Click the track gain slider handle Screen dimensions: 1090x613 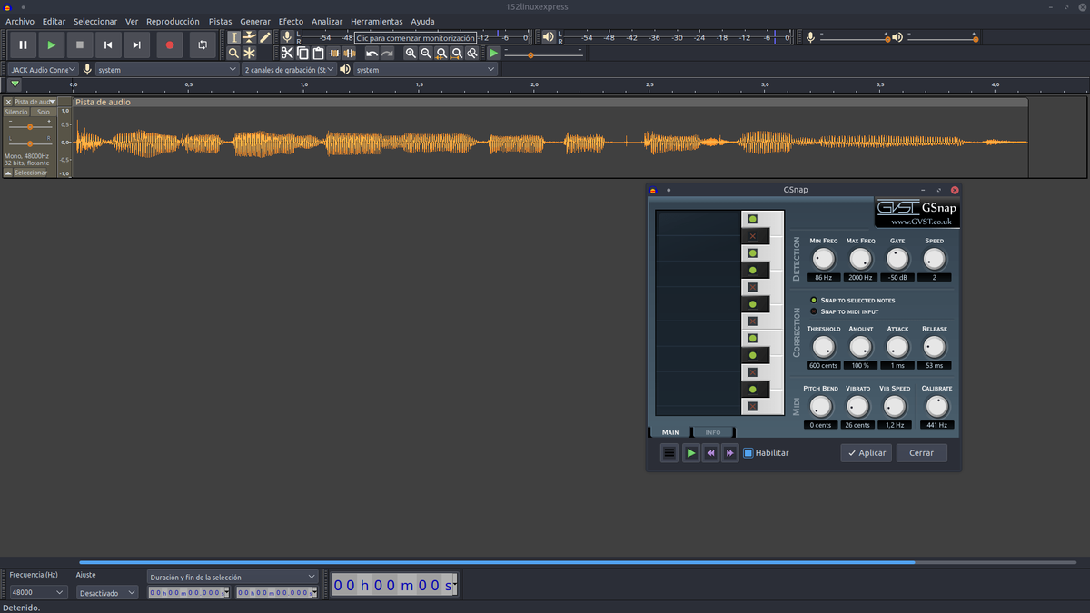tap(30, 127)
